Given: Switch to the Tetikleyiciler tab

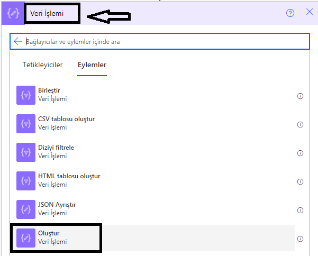Looking at the screenshot, I should (42, 65).
